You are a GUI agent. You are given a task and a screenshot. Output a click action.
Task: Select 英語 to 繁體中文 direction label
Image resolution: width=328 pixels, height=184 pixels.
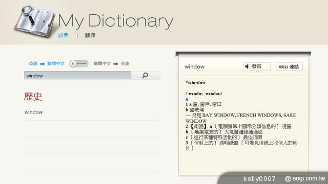pos(47,63)
